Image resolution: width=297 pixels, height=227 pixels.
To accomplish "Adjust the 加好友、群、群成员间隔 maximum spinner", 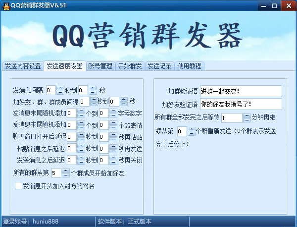I will click(124, 102).
